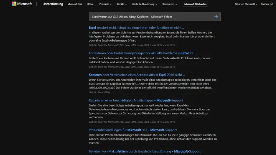Open 'Beheben von Makrofehlern' result
Image resolution: width=276 pixels, height=155 pixels.
point(145,151)
